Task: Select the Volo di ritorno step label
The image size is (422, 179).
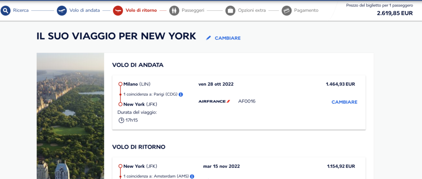Action: (141, 10)
